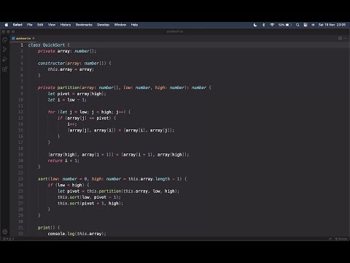Viewport: 350px width, 263px height.
Task: Click 'this.sort(low, pivot - 1);' line
Action: pos(89,197)
